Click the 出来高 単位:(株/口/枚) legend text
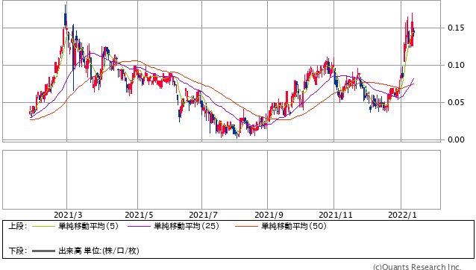Image resolution: width=476 pixels, height=270 pixels. (98, 251)
